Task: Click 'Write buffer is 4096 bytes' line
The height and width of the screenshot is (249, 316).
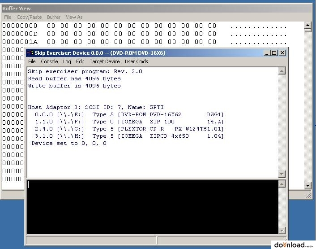Action: coord(74,86)
